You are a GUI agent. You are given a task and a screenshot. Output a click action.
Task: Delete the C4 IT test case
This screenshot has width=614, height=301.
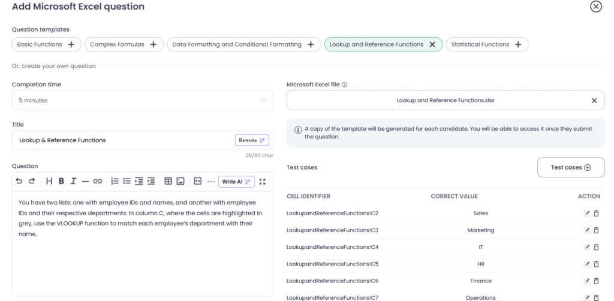pos(596,247)
